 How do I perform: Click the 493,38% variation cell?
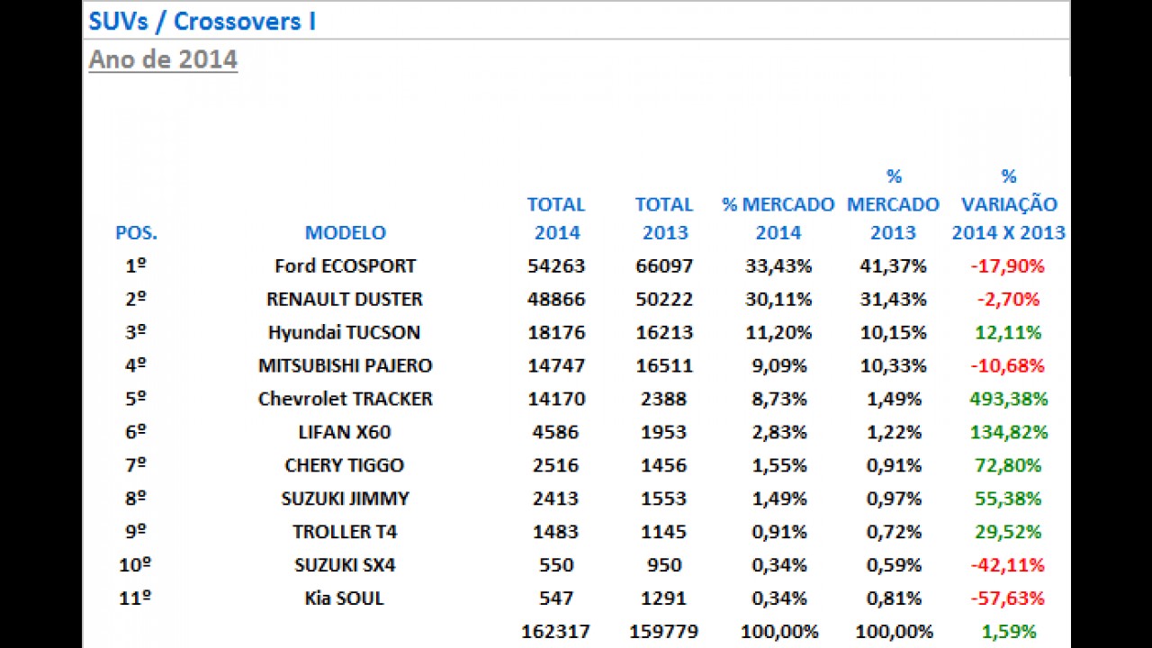(x=1009, y=399)
